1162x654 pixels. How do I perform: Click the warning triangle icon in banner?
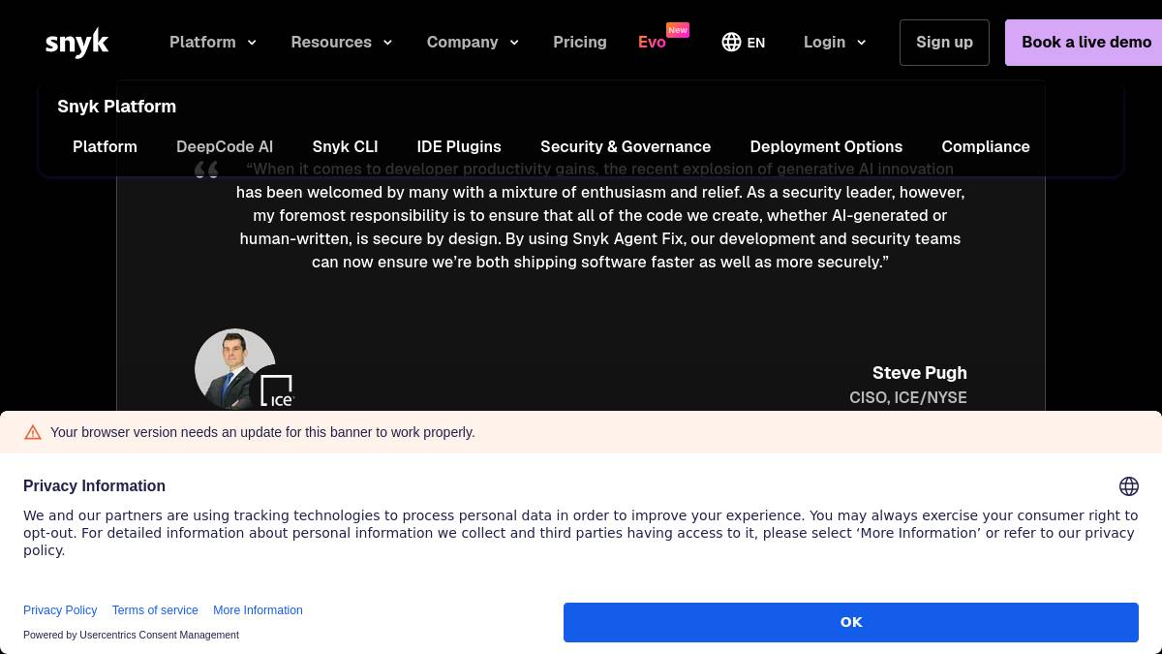point(33,432)
